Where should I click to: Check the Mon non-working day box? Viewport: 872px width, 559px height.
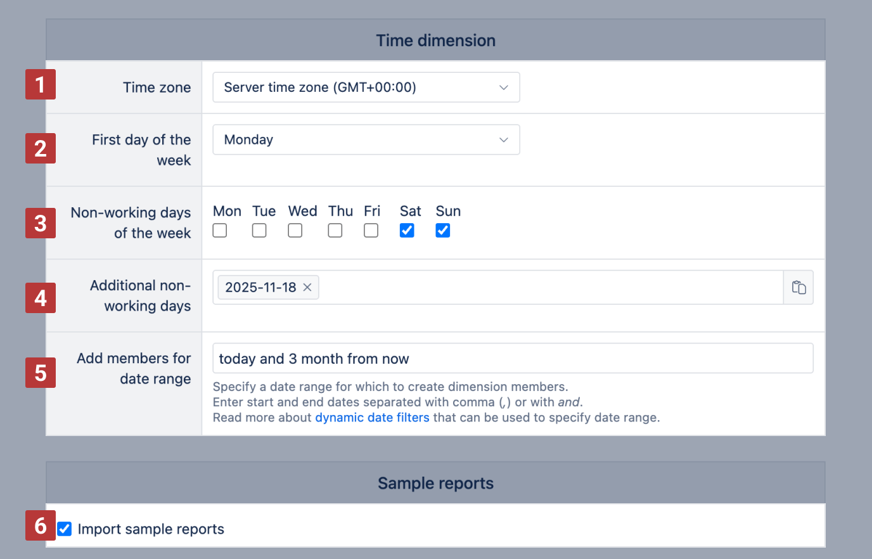[220, 231]
